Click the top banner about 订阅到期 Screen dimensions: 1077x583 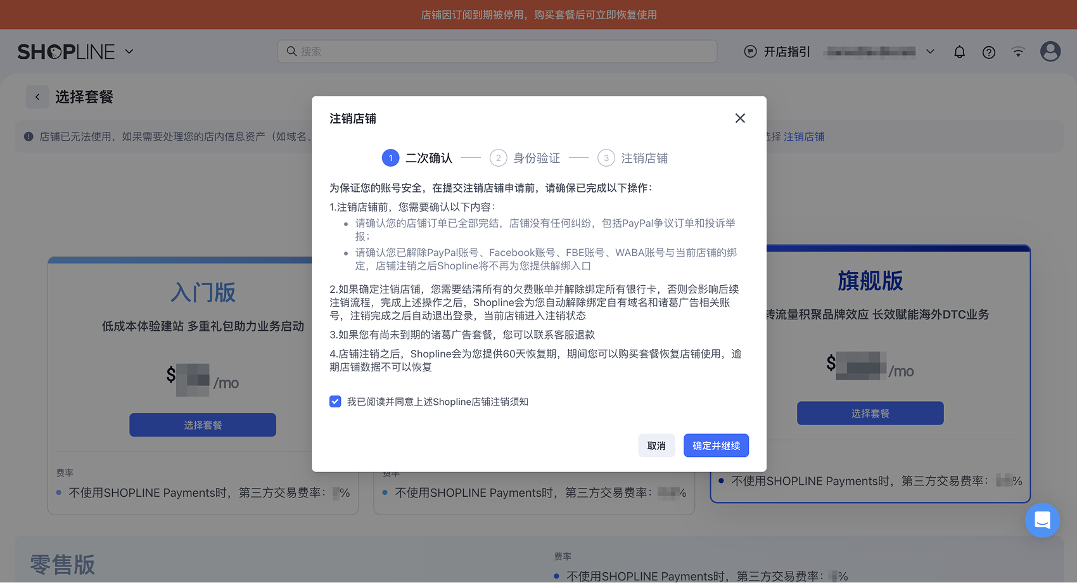(x=538, y=15)
